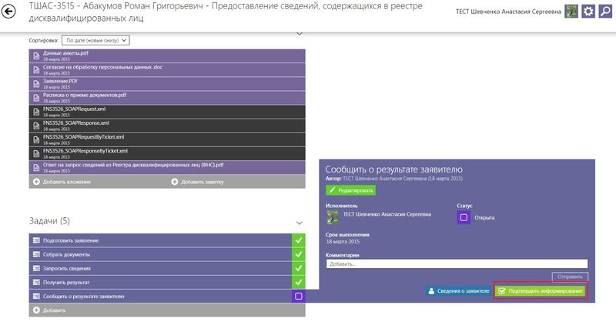Toggle checkmark for Запросить сведения task

tap(299, 268)
